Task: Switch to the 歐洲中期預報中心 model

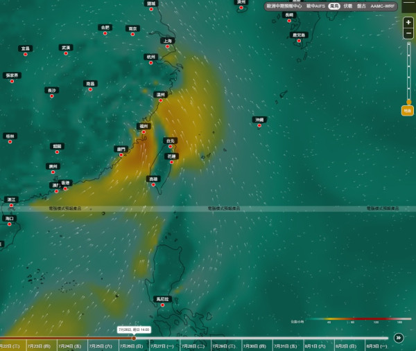Action: tap(284, 6)
